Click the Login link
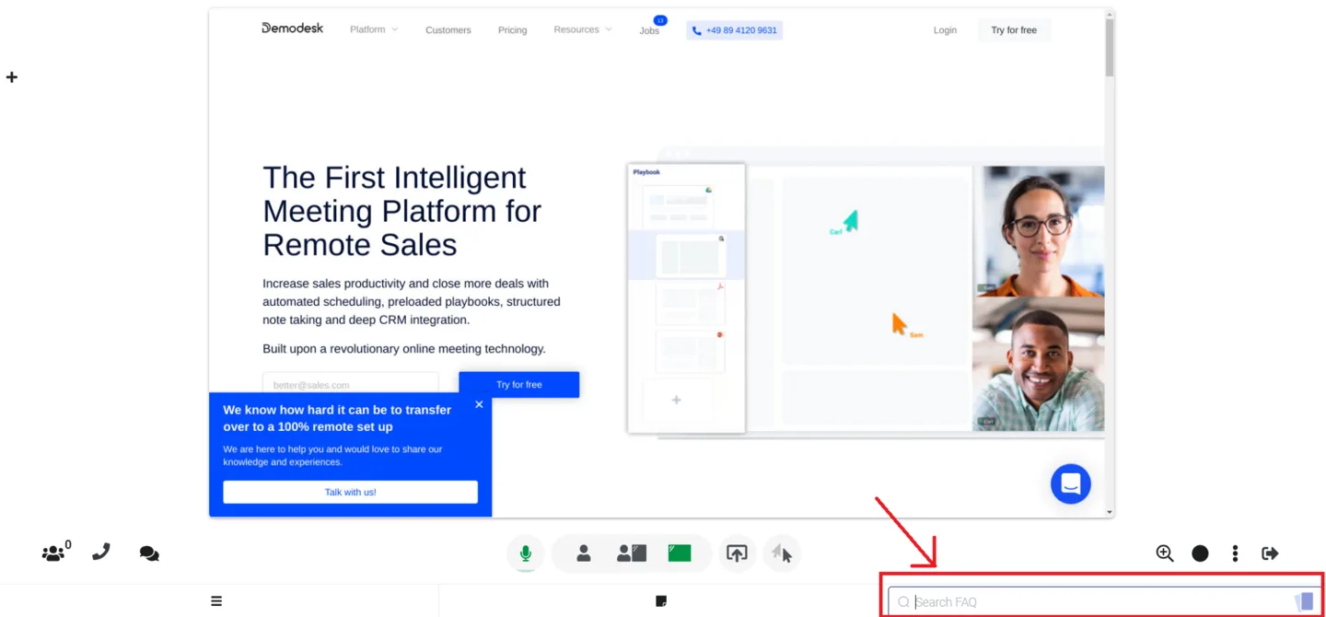 (x=945, y=30)
